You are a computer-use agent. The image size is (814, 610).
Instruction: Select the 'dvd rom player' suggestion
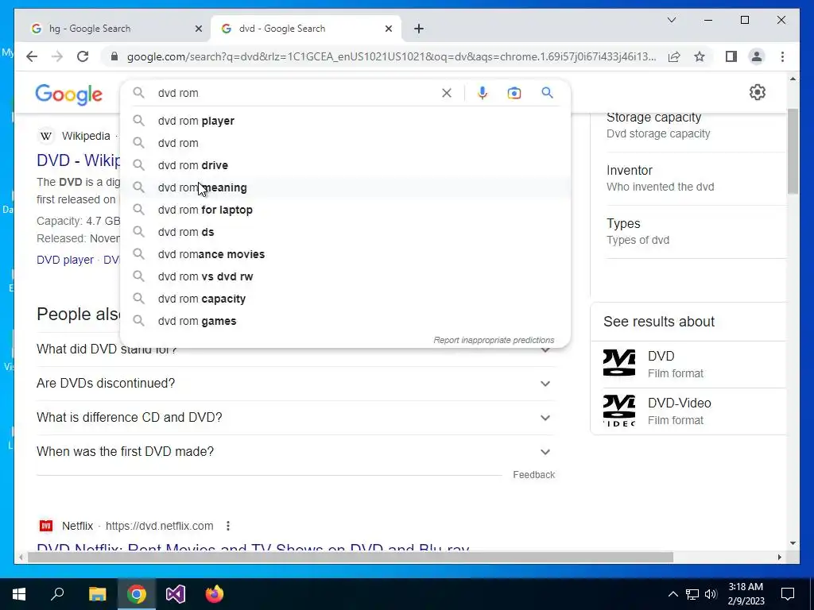[345, 121]
